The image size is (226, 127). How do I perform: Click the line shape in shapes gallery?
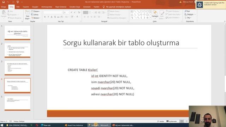[x=135, y=11]
